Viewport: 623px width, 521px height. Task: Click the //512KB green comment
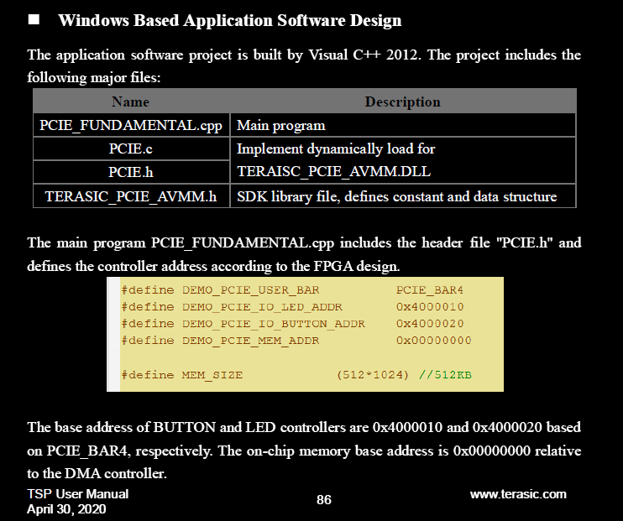445,375
